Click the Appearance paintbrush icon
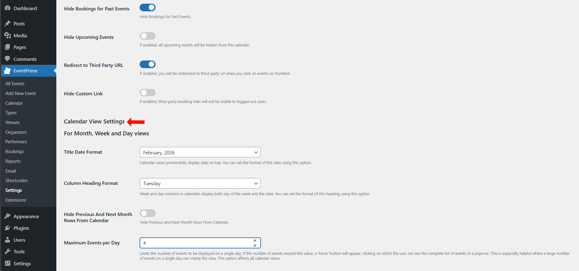The width and height of the screenshot is (579, 271). (x=8, y=216)
